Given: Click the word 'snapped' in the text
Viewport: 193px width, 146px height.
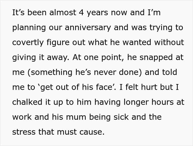Looking at the screenshot, I should [156, 58].
